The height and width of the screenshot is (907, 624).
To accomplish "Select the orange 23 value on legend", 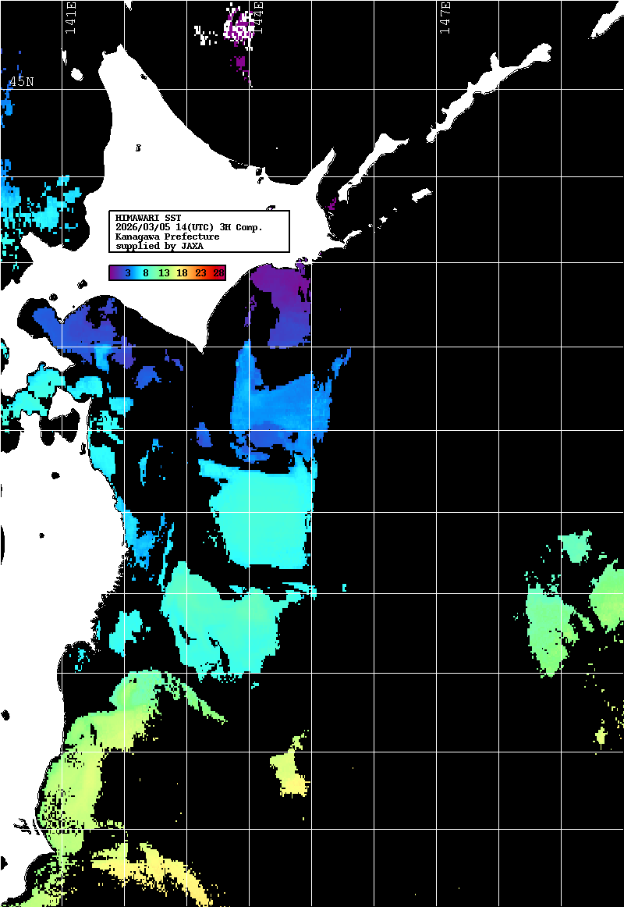I will pos(200,272).
